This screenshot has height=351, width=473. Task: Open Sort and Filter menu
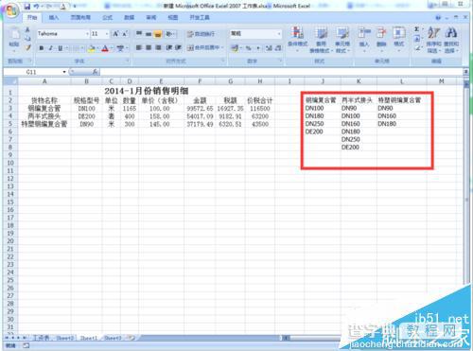434,40
